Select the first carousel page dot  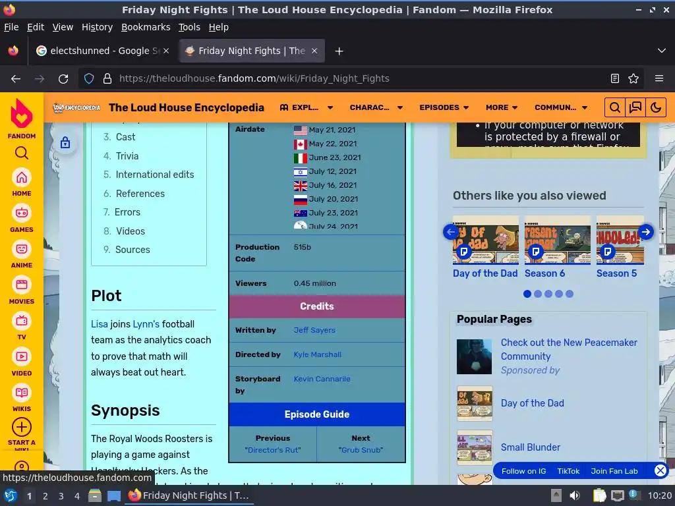(x=527, y=294)
